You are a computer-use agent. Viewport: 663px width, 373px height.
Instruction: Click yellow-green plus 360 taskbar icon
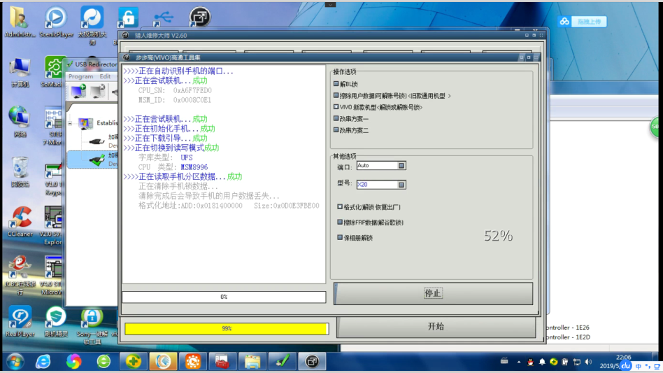(x=133, y=362)
